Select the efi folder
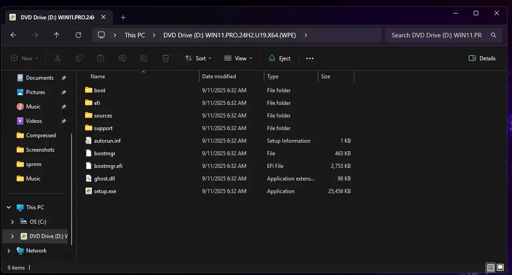The height and width of the screenshot is (275, 512). click(97, 103)
